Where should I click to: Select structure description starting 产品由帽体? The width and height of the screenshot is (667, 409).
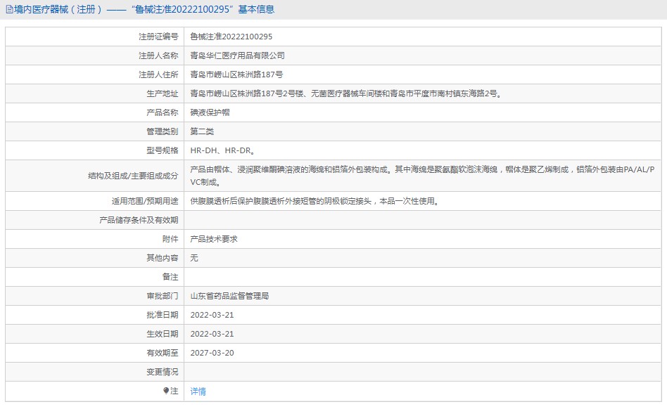click(x=422, y=176)
